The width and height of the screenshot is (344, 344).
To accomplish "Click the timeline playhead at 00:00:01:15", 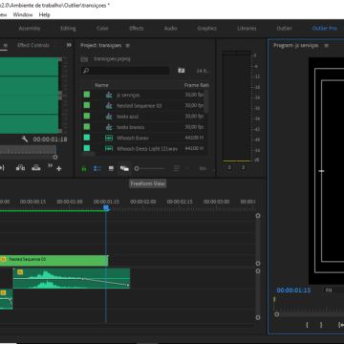I will click(x=106, y=208).
